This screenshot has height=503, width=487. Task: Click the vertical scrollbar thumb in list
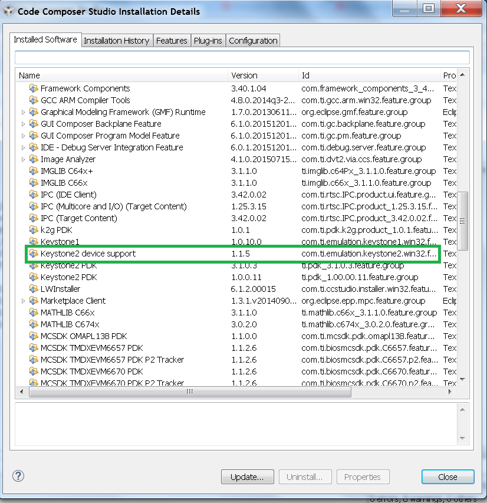click(462, 221)
